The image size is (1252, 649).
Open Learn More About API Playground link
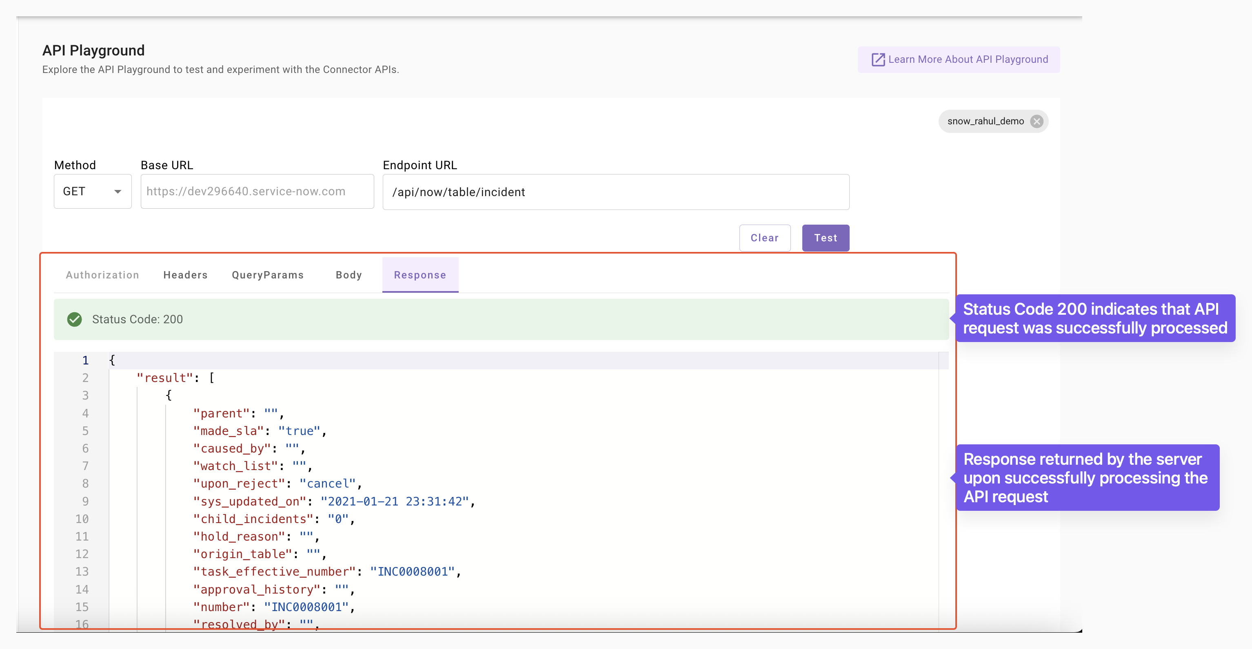tap(959, 60)
